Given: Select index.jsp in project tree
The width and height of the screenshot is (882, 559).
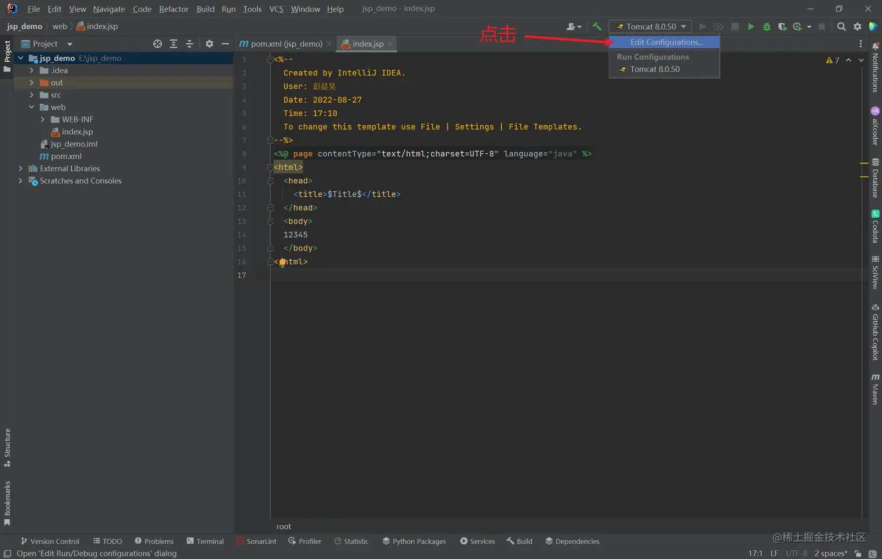Looking at the screenshot, I should point(77,132).
